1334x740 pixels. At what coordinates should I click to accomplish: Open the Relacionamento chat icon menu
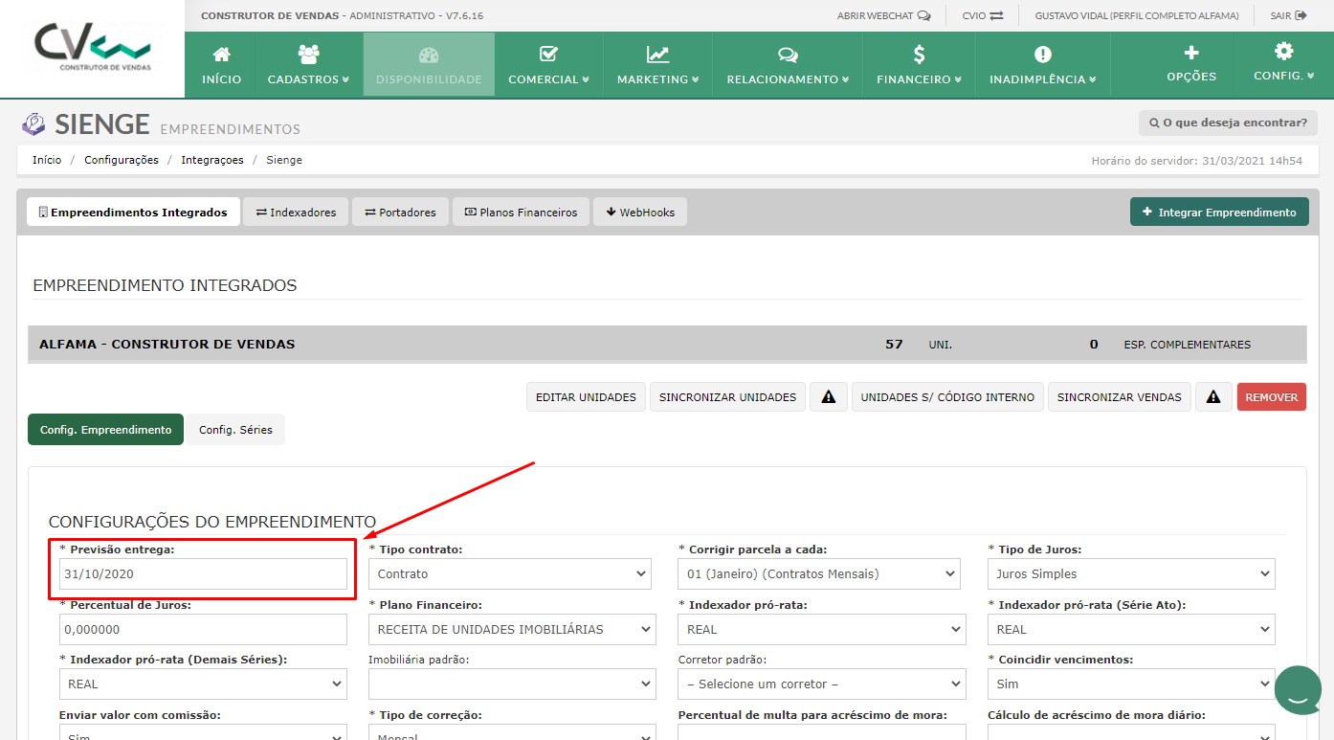788,64
